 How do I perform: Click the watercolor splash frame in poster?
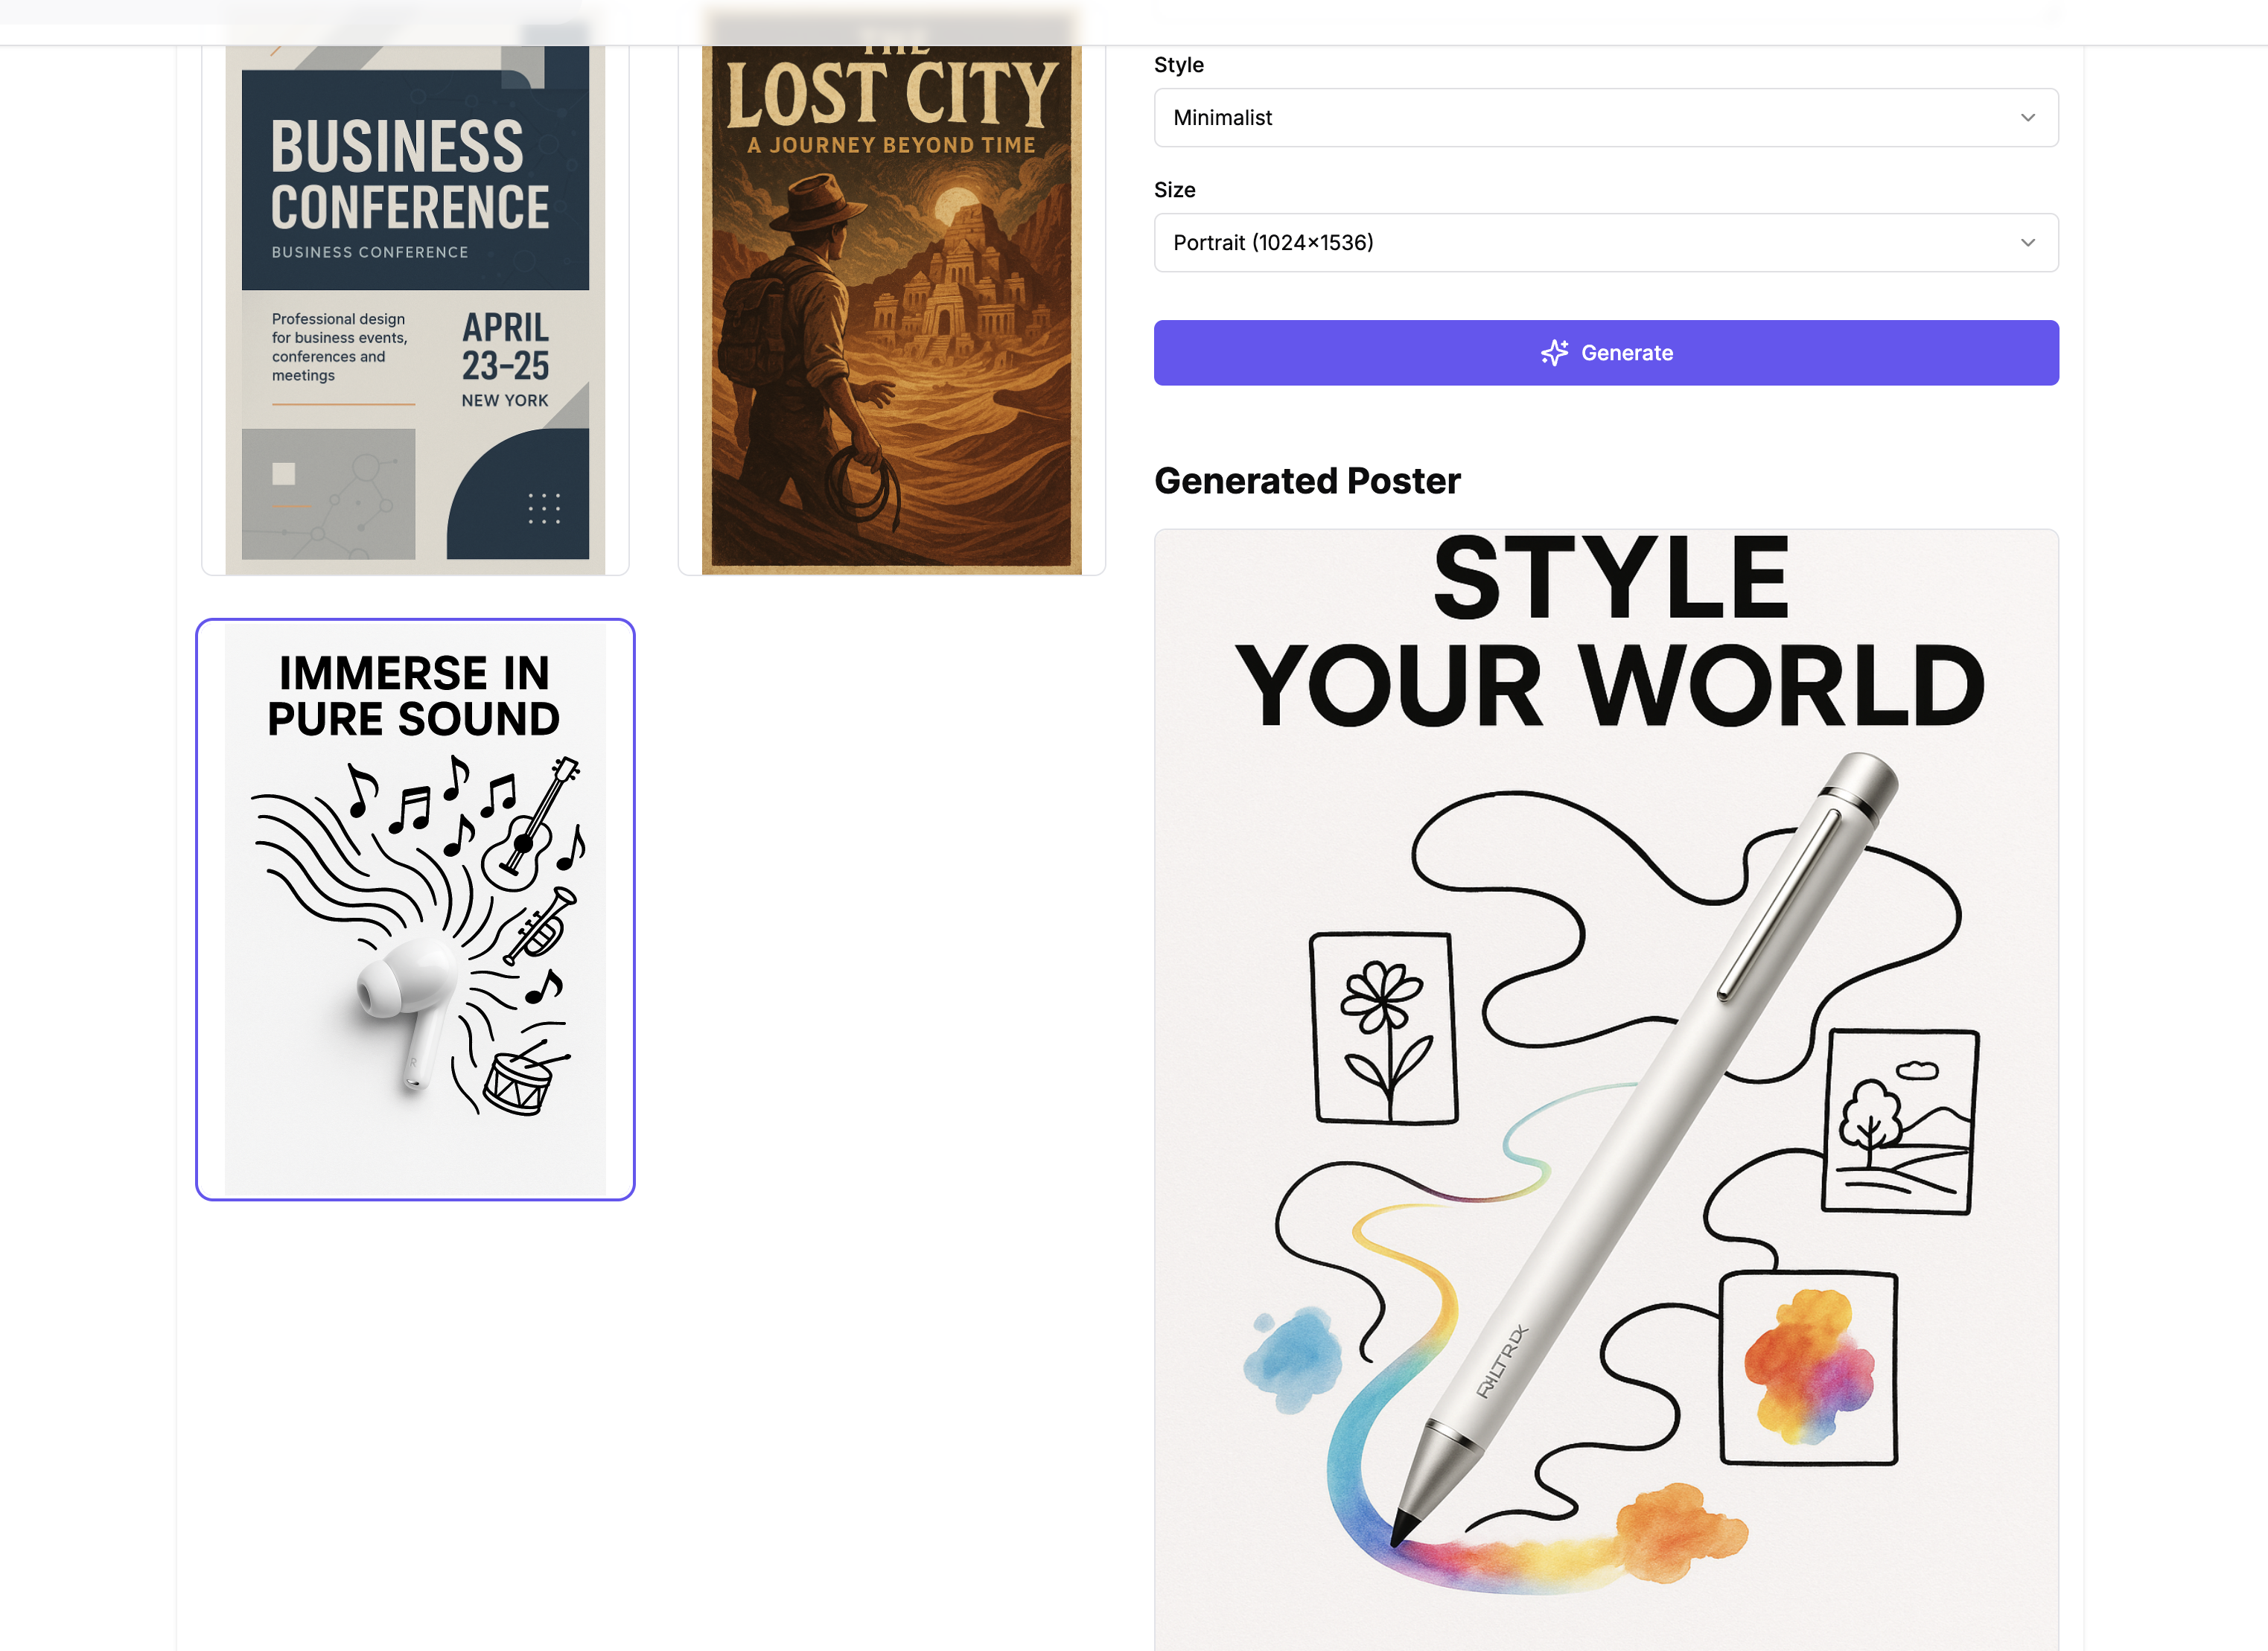1808,1368
